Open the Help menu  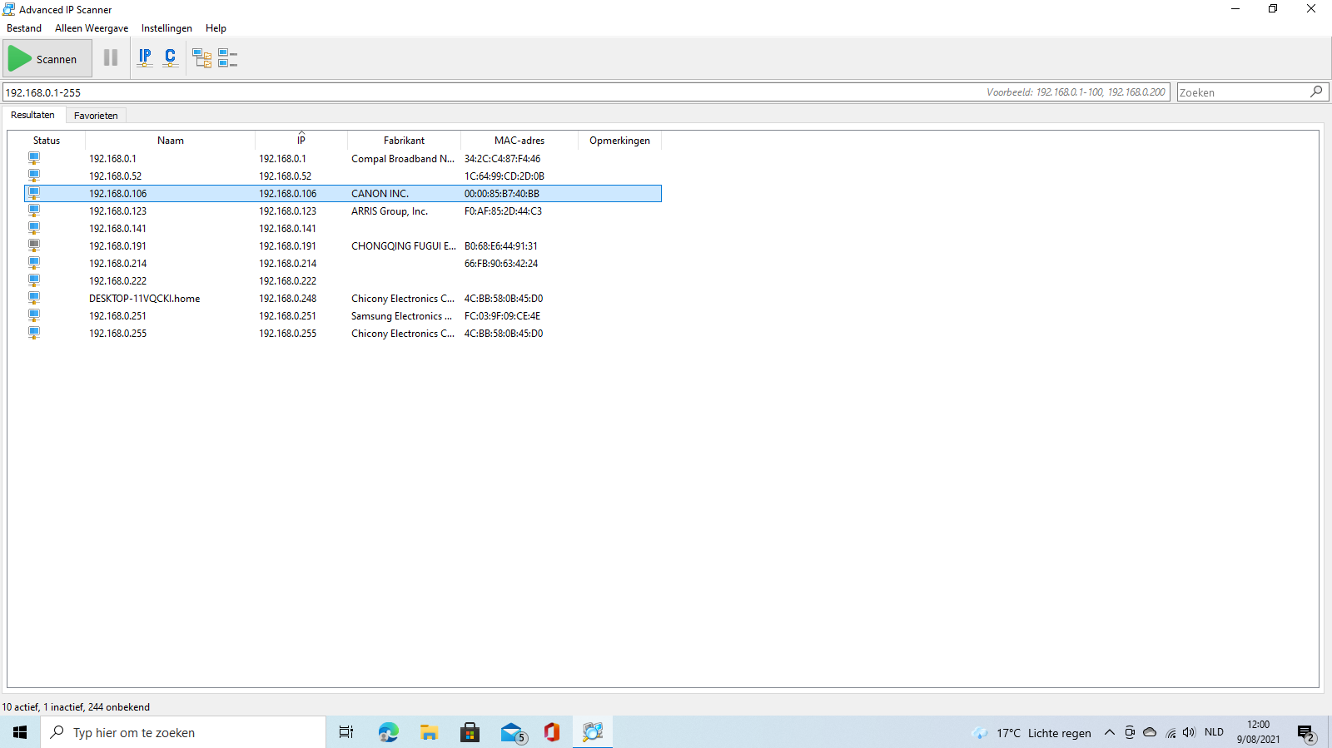click(x=216, y=28)
